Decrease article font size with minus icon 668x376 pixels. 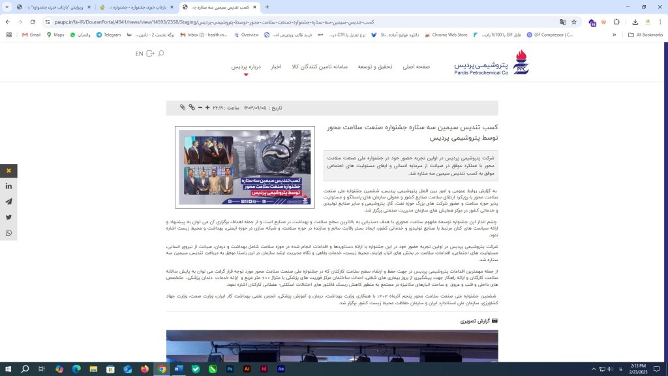pyautogui.click(x=200, y=107)
